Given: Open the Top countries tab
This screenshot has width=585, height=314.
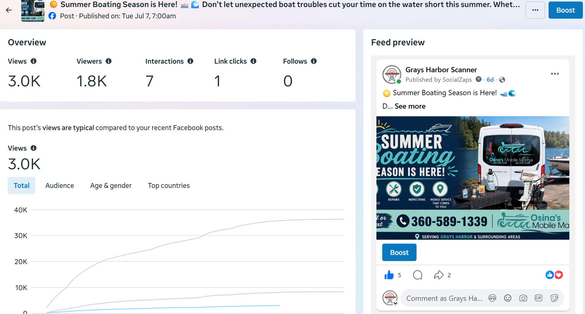Looking at the screenshot, I should tap(169, 185).
